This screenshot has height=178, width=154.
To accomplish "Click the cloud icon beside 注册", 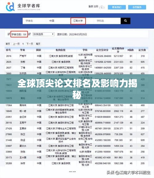I will pyautogui.click(x=102, y=7).
